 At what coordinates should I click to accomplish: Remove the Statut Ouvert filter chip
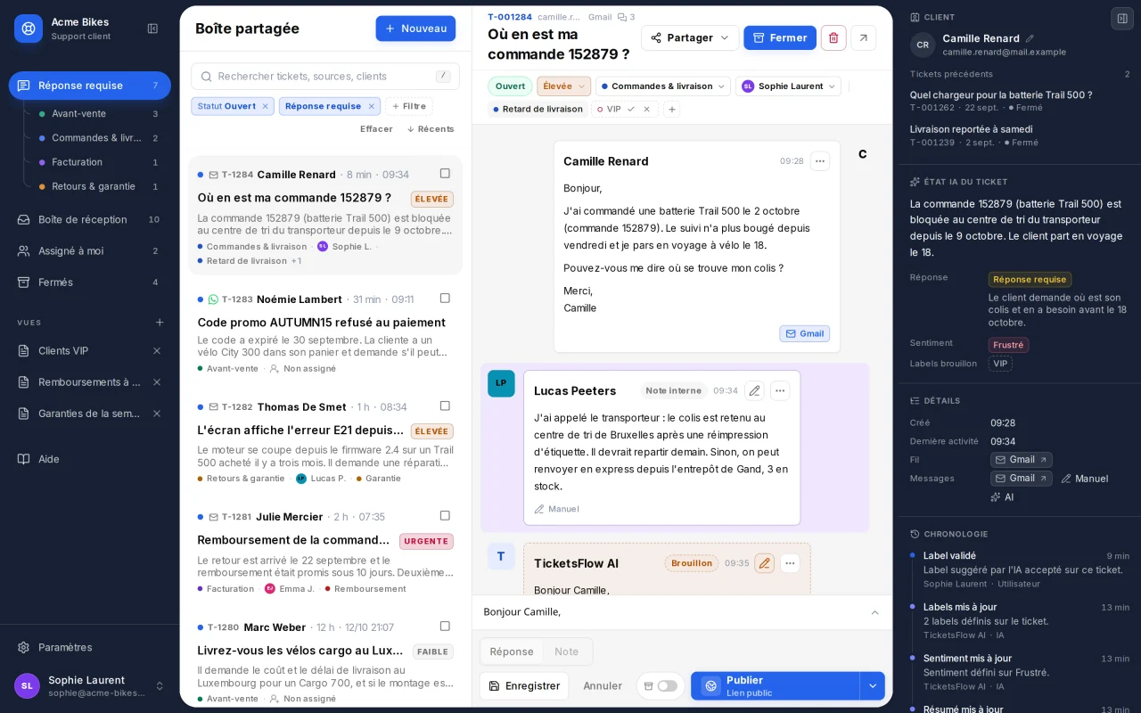point(265,106)
